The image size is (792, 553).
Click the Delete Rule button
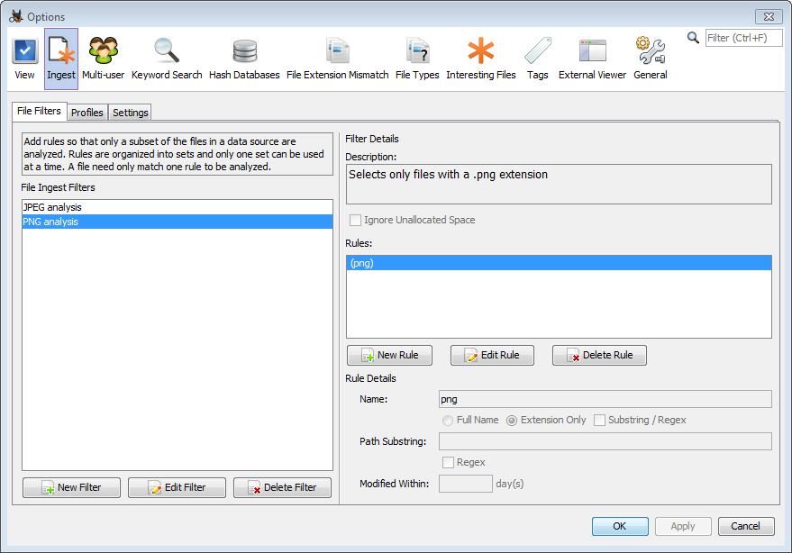pos(599,355)
